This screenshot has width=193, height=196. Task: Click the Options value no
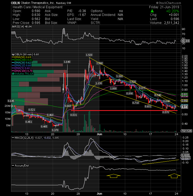click(121, 11)
